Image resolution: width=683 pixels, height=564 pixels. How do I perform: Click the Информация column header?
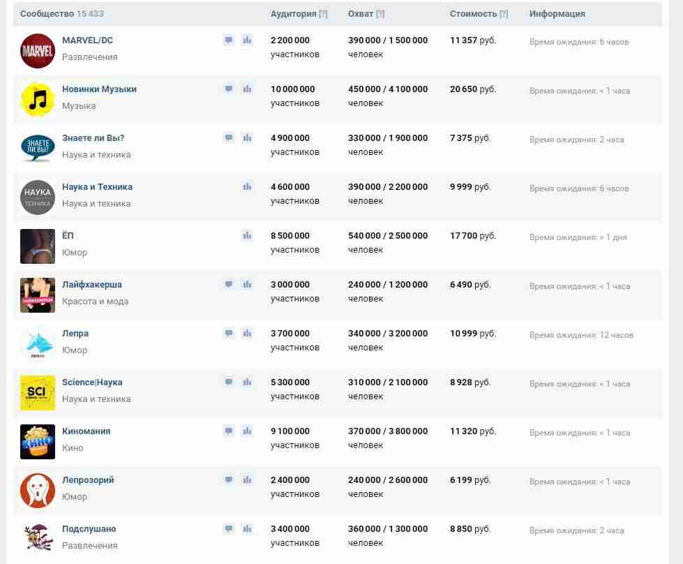click(557, 13)
